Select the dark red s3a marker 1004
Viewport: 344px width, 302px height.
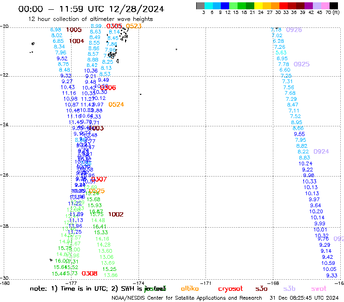[77, 41]
